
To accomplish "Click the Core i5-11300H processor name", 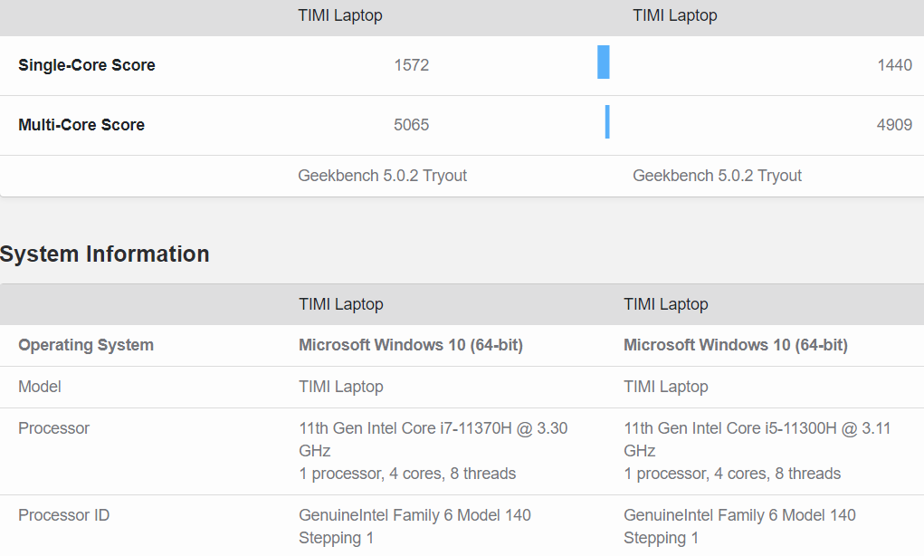I will pyautogui.click(x=757, y=428).
